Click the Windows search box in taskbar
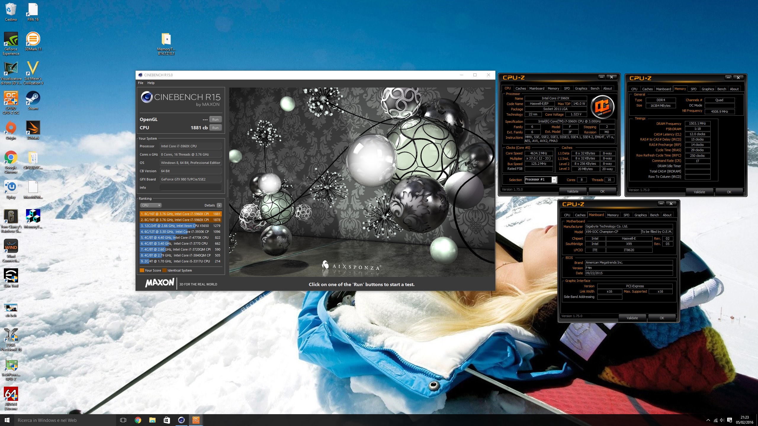This screenshot has height=426, width=758. [65, 420]
